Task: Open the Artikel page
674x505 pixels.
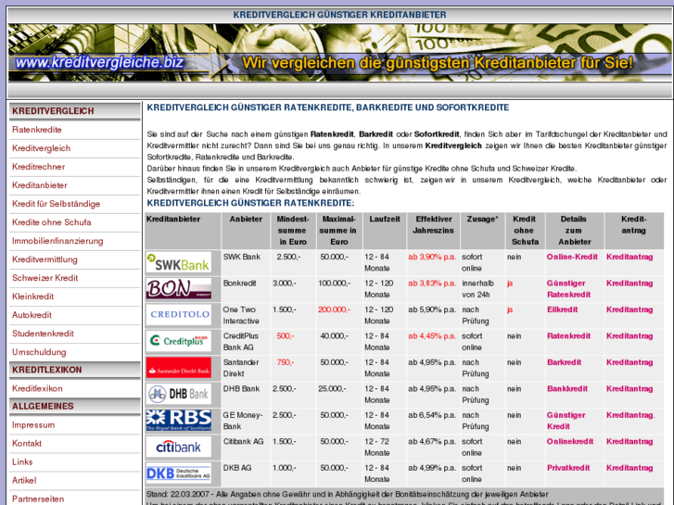Action: click(24, 481)
